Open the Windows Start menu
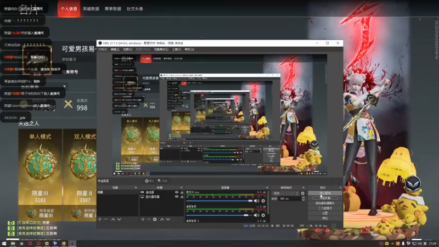 [4, 244]
